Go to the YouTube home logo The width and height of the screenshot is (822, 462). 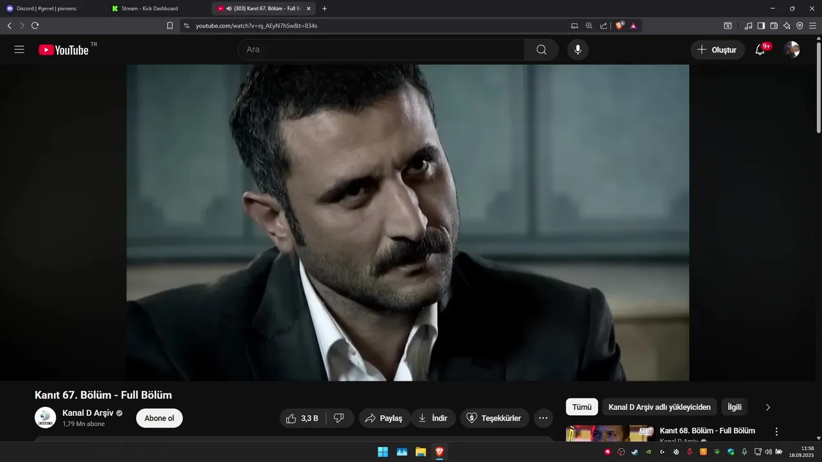pyautogui.click(x=64, y=49)
